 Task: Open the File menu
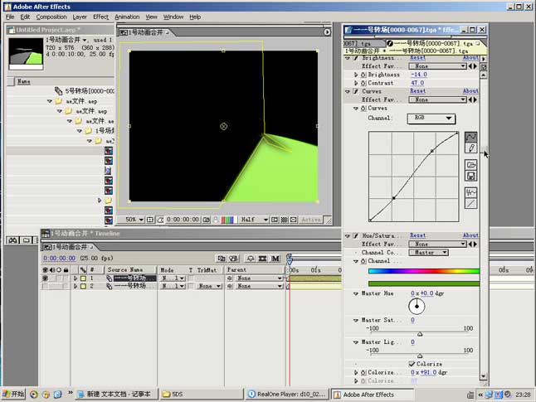(x=10, y=17)
